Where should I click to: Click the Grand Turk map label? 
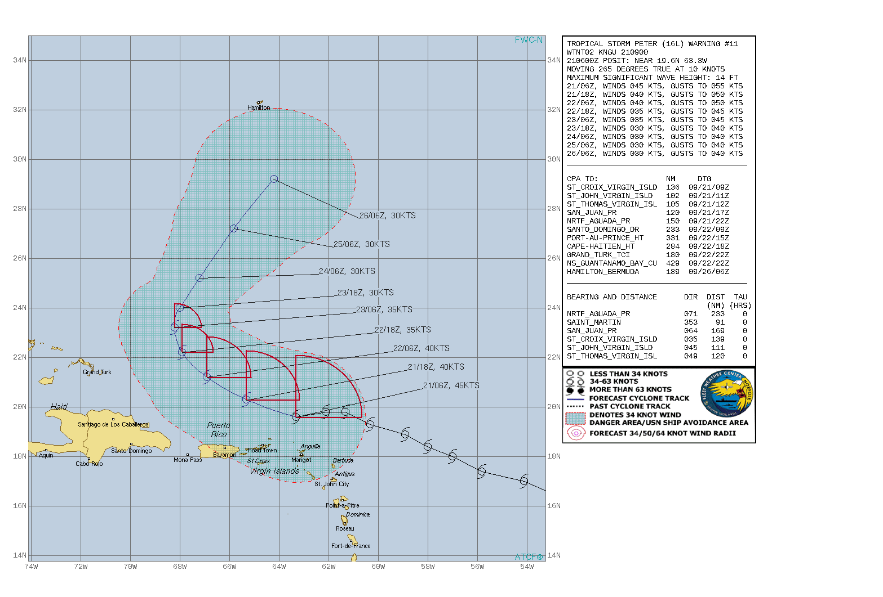(97, 372)
